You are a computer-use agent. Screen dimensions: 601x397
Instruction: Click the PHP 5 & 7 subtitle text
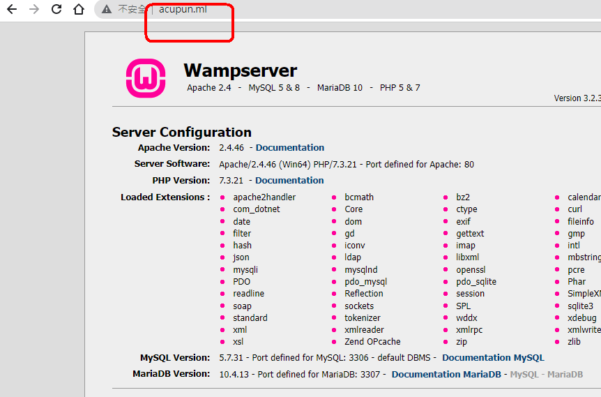coord(400,88)
